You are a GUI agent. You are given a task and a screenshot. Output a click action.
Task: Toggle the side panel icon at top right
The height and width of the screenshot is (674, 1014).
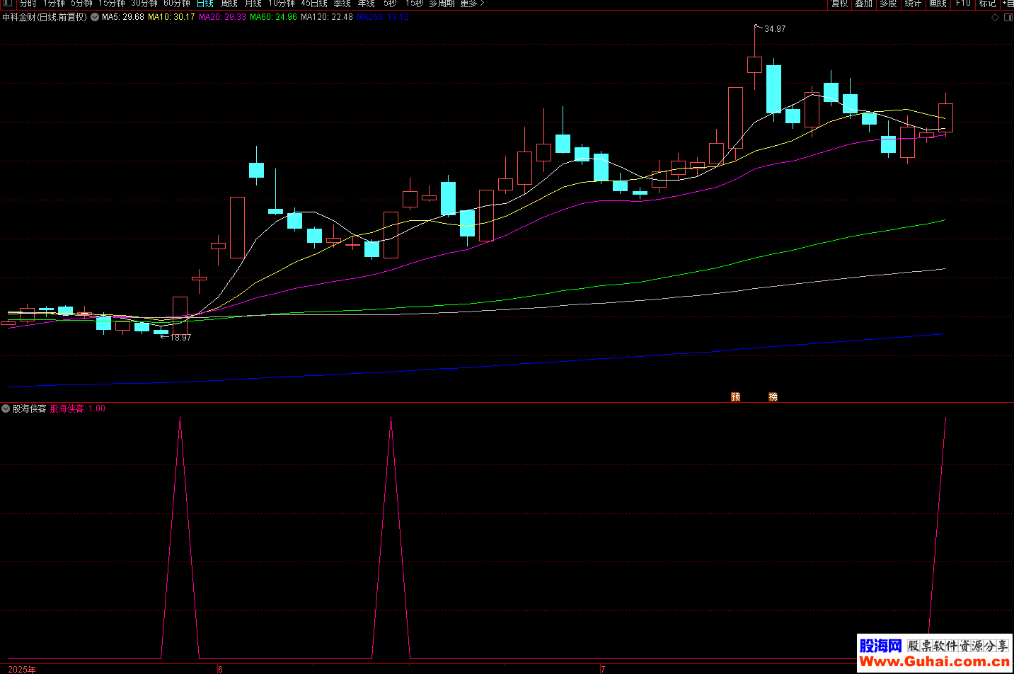[1008, 18]
